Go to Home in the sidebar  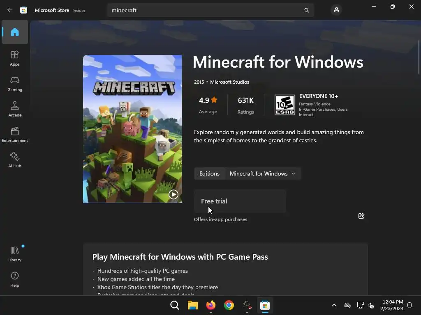click(x=15, y=32)
